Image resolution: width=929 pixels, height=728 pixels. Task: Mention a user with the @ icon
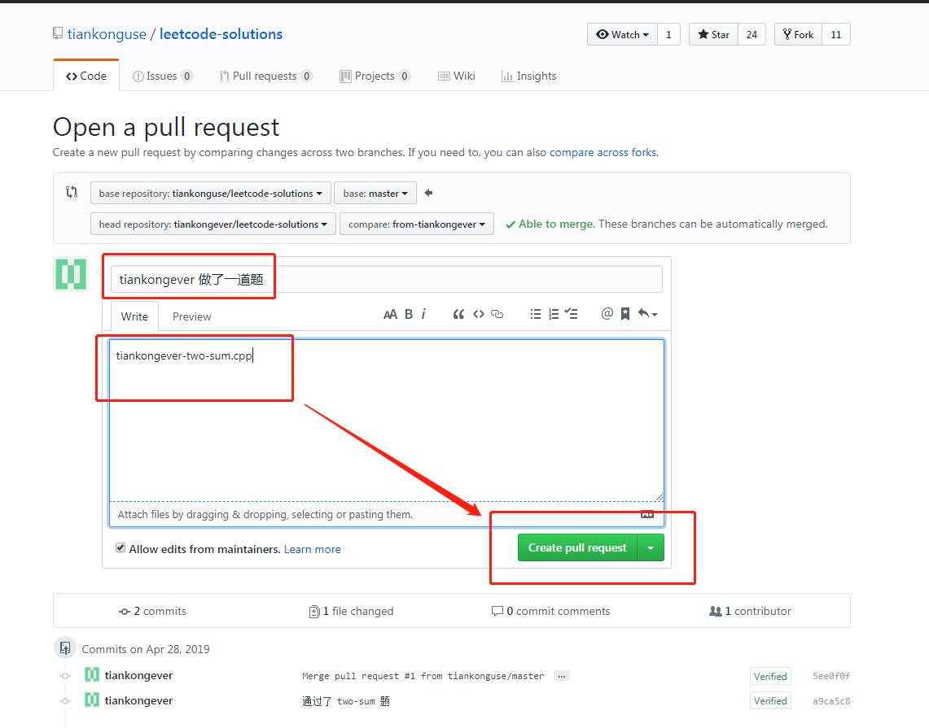[607, 314]
